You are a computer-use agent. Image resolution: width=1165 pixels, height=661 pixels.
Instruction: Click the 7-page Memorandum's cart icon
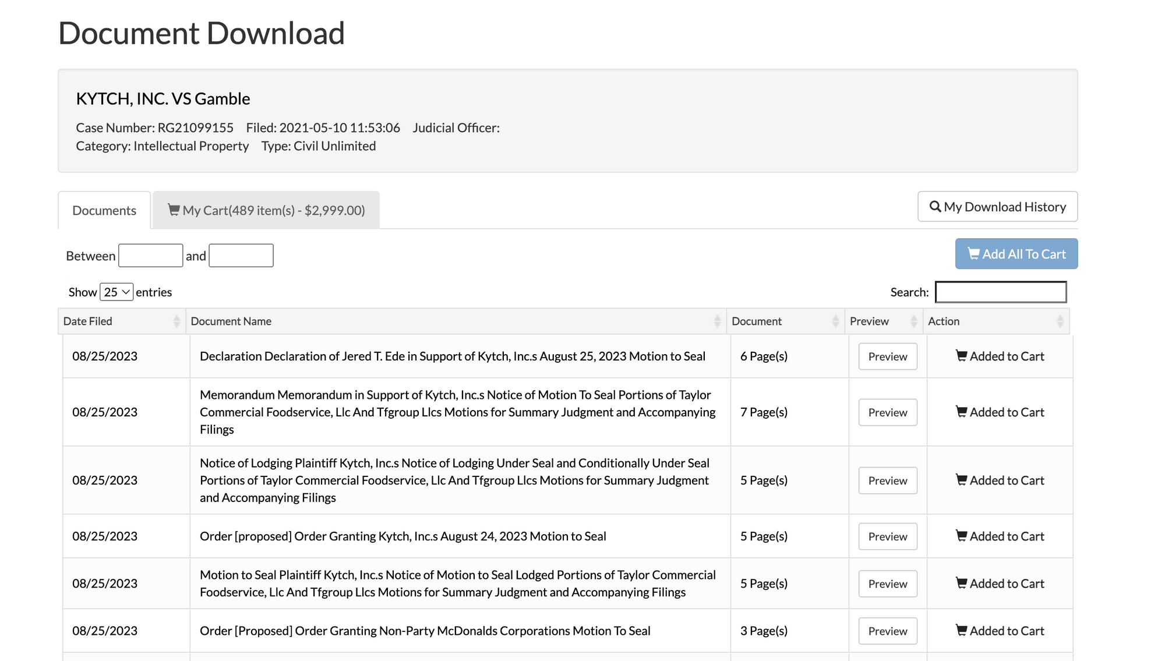click(961, 412)
